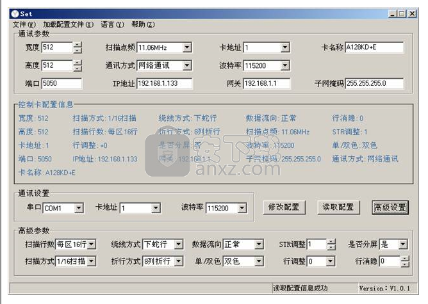Minimize the Set window
This screenshot has height=304, width=428.
(x=392, y=14)
